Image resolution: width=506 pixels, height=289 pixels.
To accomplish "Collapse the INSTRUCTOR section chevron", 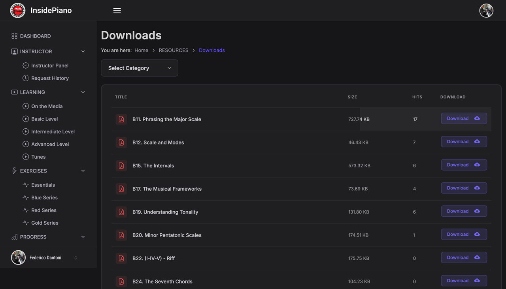I will pos(83,51).
